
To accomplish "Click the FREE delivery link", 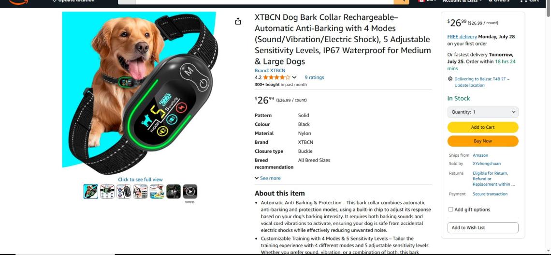I will tap(462, 37).
